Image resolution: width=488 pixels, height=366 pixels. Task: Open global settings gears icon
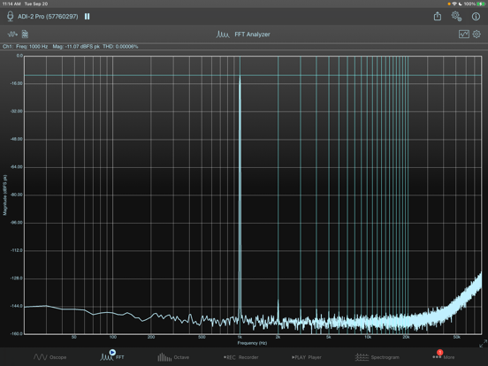[x=456, y=16]
